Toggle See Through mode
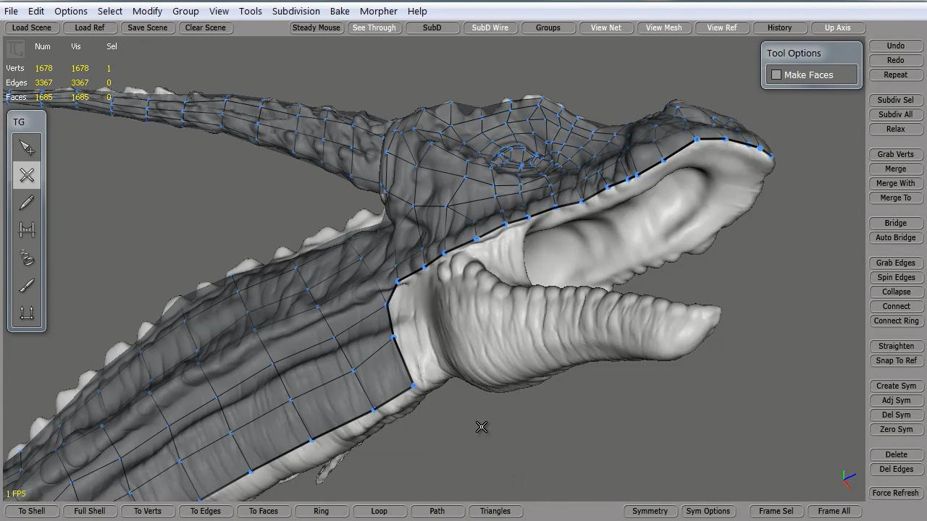Image resolution: width=927 pixels, height=521 pixels. (x=374, y=27)
